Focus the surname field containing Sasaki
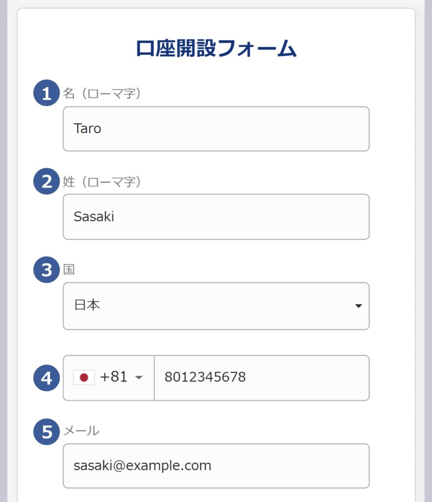The width and height of the screenshot is (432, 502). click(216, 217)
